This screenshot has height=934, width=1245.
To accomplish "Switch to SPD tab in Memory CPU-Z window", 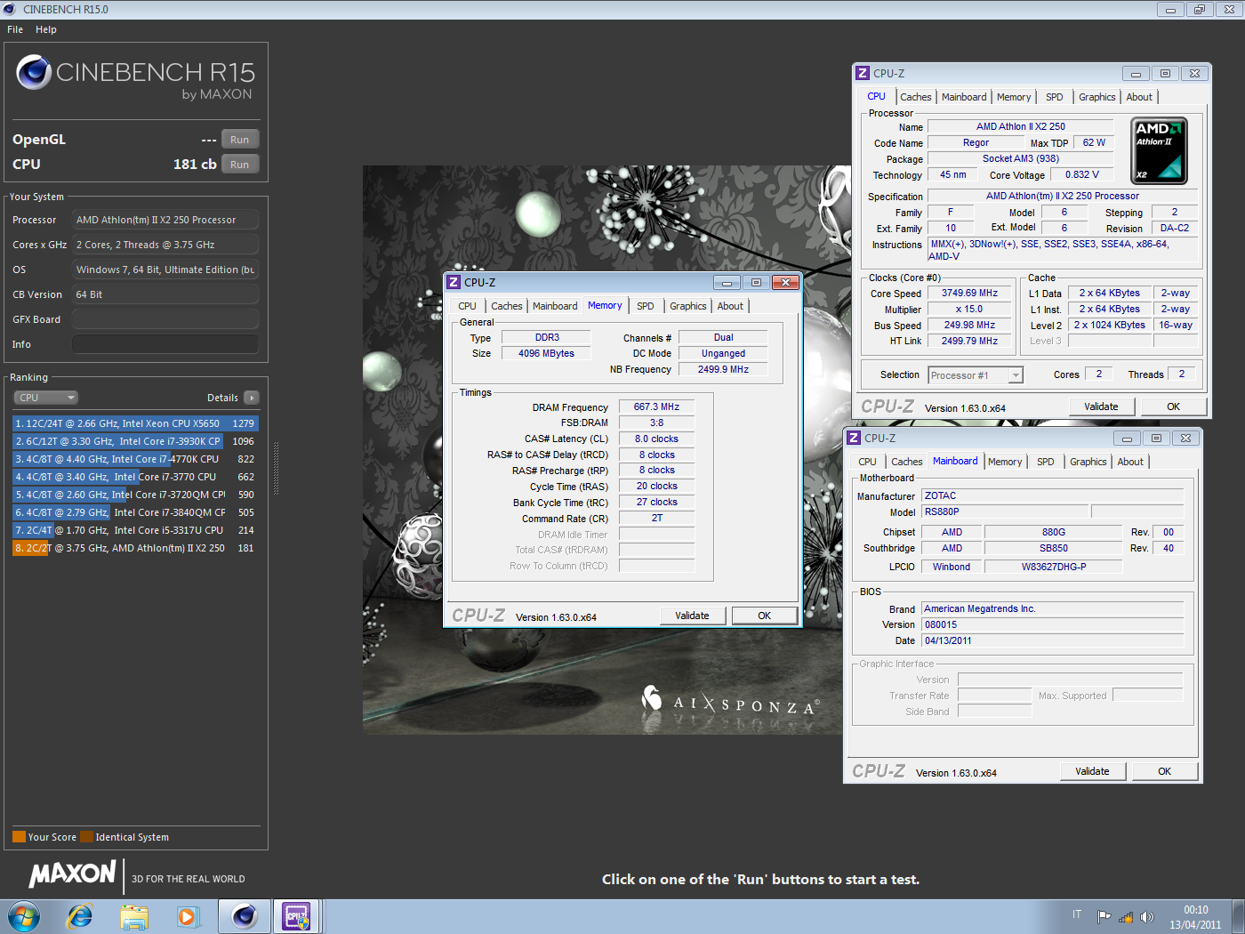I will click(646, 306).
